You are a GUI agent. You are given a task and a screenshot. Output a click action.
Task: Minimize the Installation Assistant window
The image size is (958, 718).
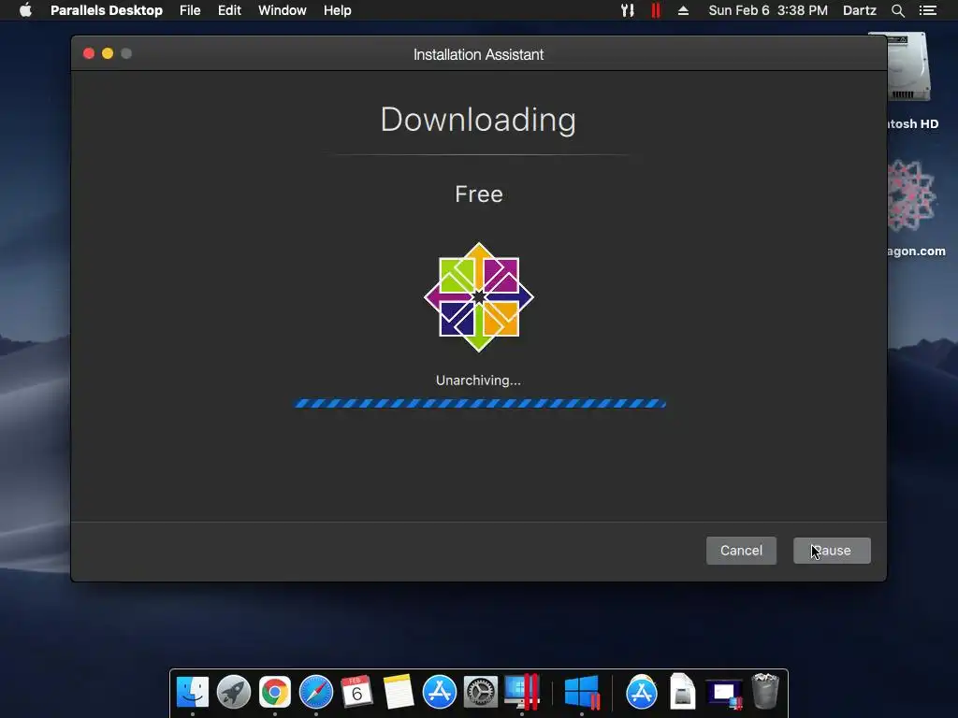108,53
